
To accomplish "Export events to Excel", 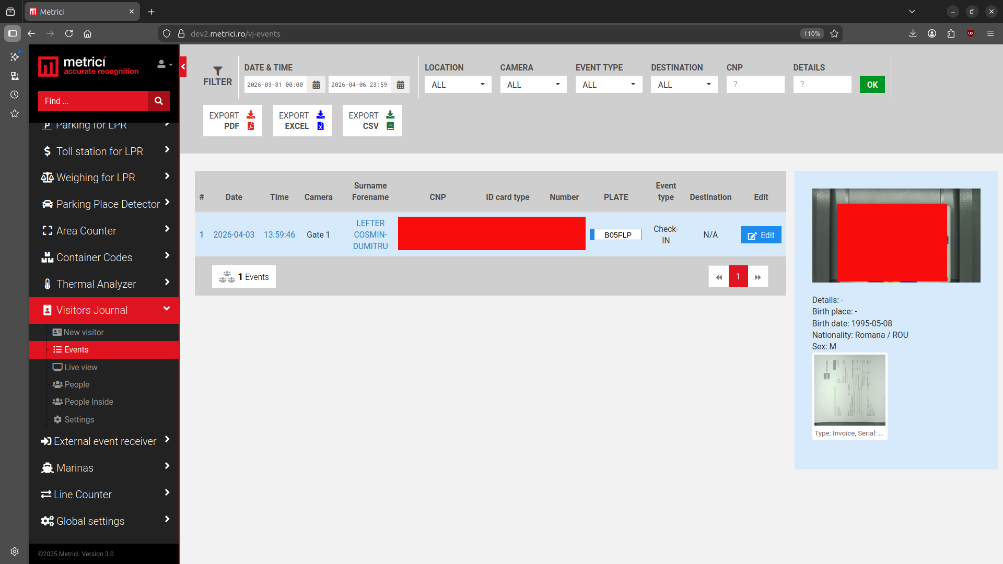I will (302, 121).
